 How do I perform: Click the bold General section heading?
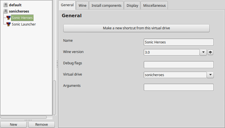pyautogui.click(x=72, y=15)
